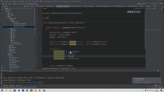This screenshot has height=92, width=164.
Task: Expand the Category folder in the tree
Action: (10, 30)
